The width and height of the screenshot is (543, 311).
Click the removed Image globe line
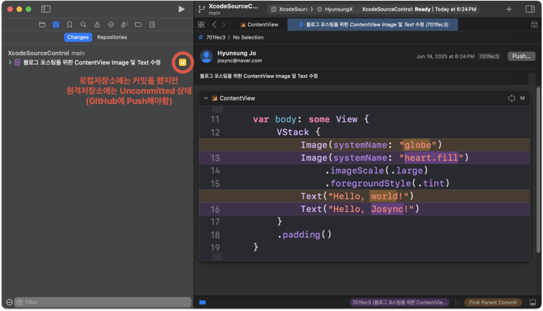365,145
